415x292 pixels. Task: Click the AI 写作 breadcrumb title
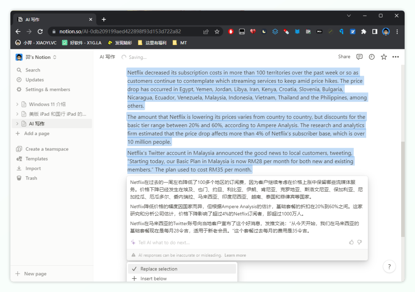tap(107, 57)
